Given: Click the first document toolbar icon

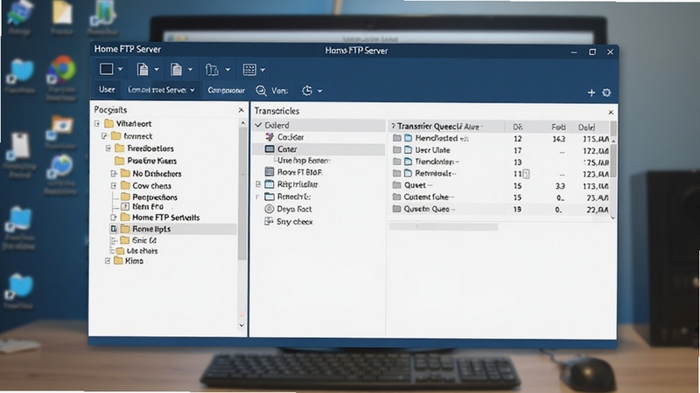Looking at the screenshot, I should 143,70.
